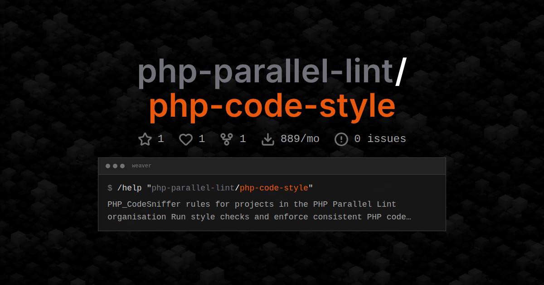Open download stats via the download icon
This screenshot has height=285, width=544.
tap(268, 139)
